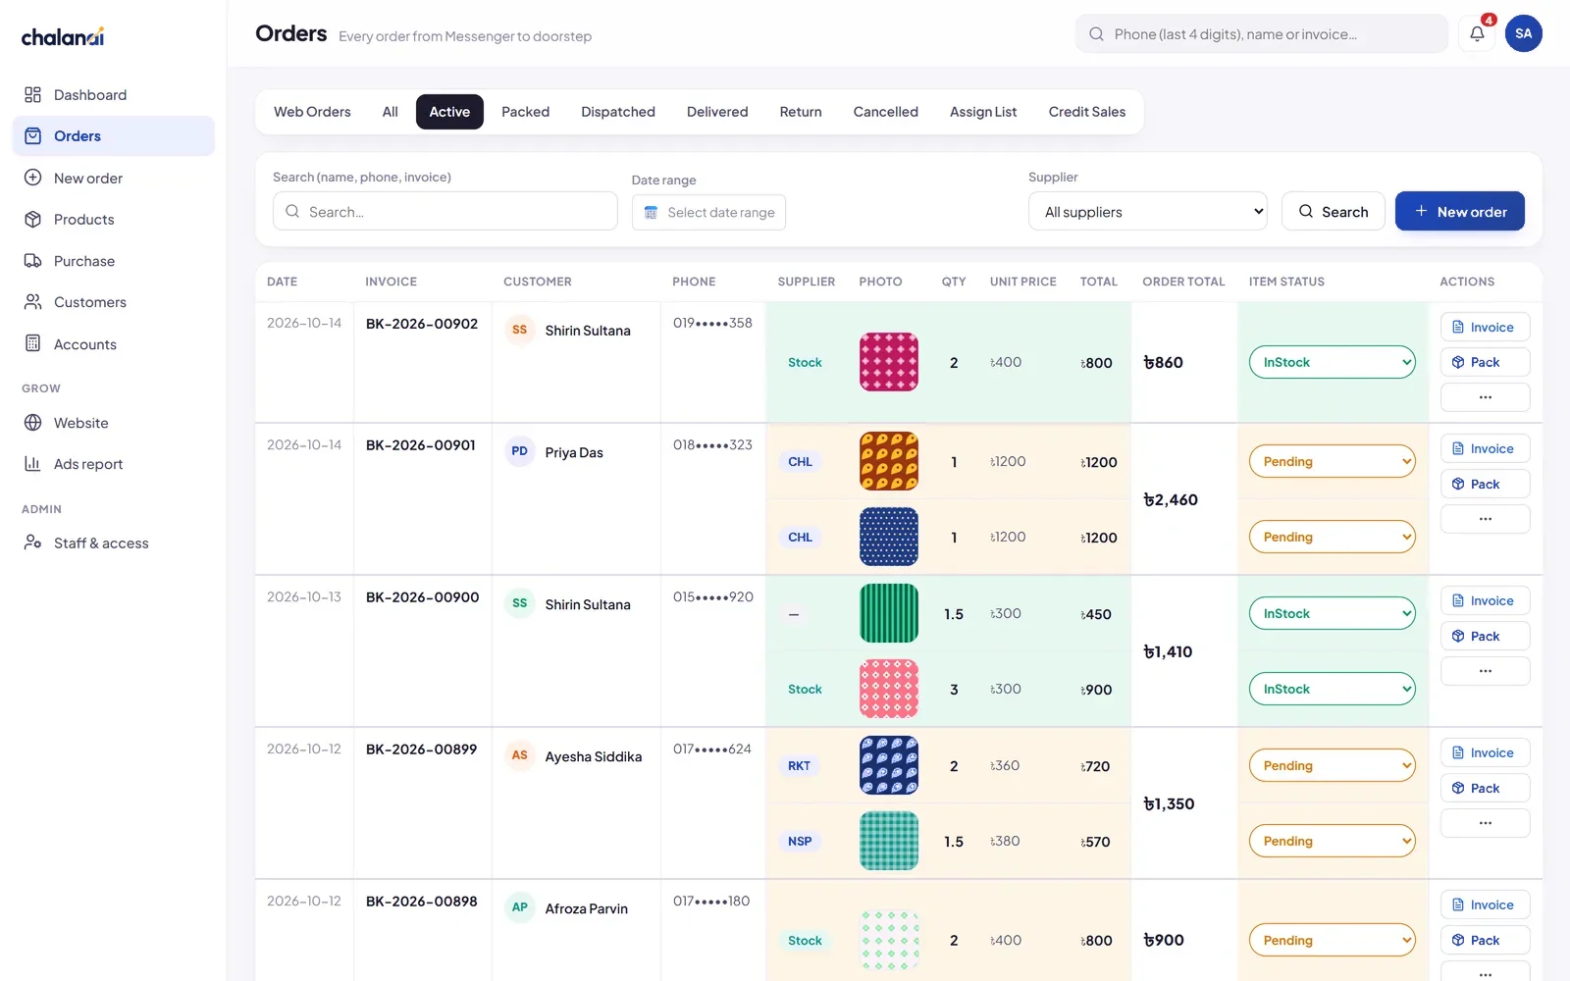Open Pending dropdown for RKT item
The image size is (1570, 981).
[1332, 765]
